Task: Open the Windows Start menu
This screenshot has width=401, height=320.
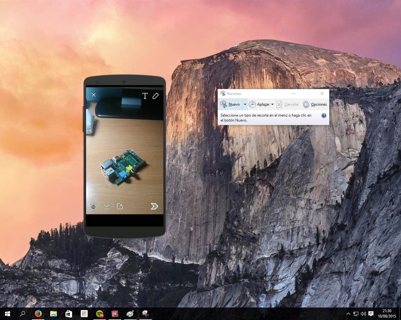Action: point(8,314)
